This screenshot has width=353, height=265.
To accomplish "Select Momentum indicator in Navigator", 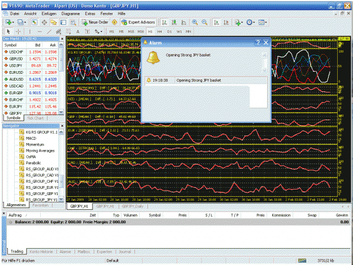I will 34,144.
